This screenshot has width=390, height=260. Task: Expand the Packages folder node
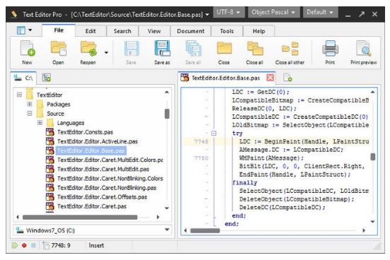click(30, 104)
